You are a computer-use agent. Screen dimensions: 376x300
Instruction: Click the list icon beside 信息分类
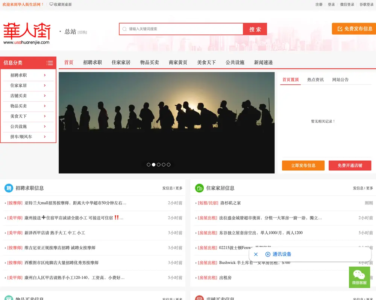click(50, 63)
